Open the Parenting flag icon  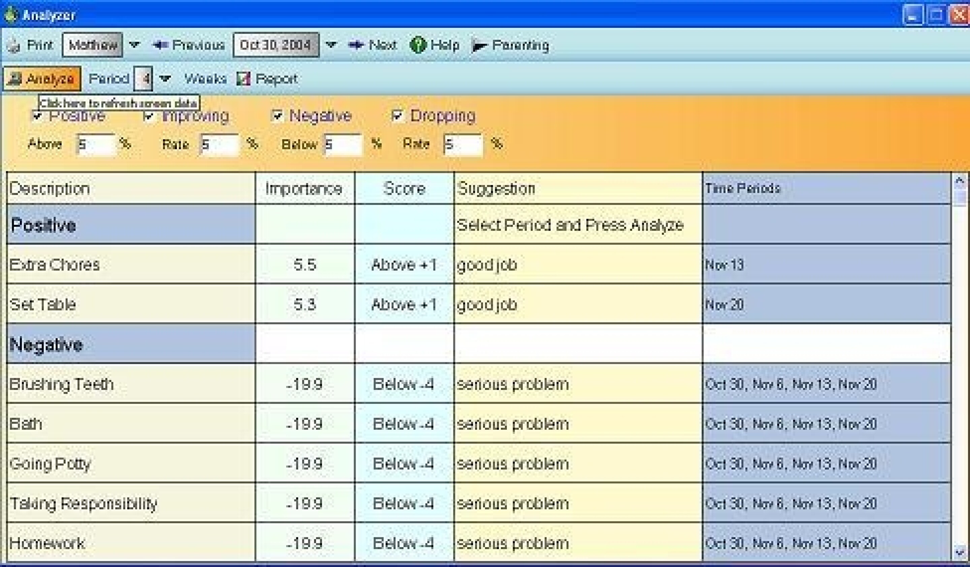tap(479, 46)
